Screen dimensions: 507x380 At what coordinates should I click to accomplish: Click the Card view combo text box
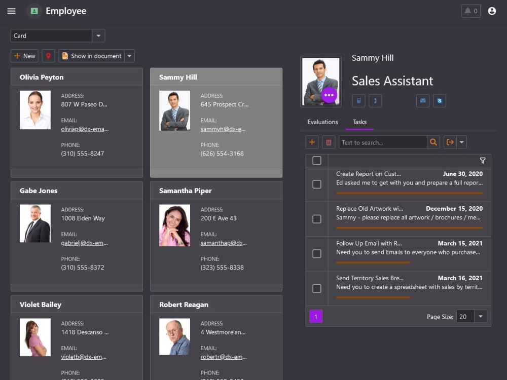tap(51, 35)
